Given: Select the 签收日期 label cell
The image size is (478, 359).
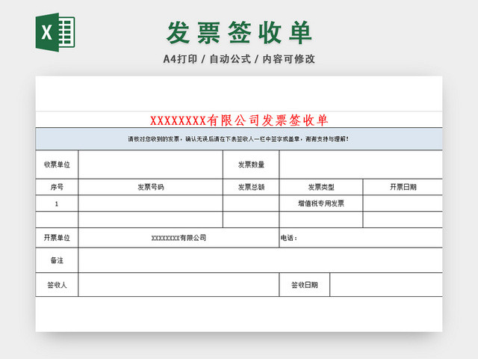Looking at the screenshot, I should tap(305, 285).
